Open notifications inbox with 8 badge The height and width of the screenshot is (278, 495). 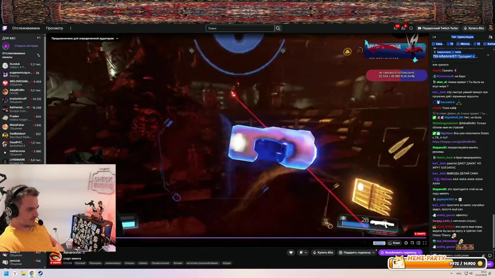pyautogui.click(x=403, y=28)
